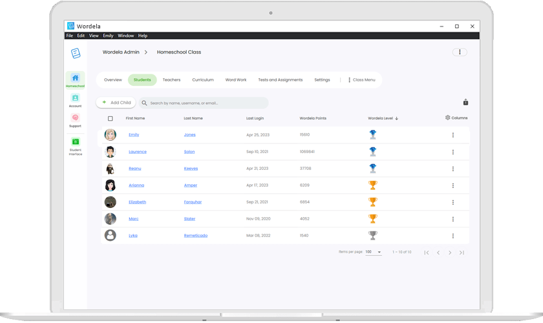Image resolution: width=543 pixels, height=323 pixels.
Task: Click the points value 1069841
Action: [307, 152]
